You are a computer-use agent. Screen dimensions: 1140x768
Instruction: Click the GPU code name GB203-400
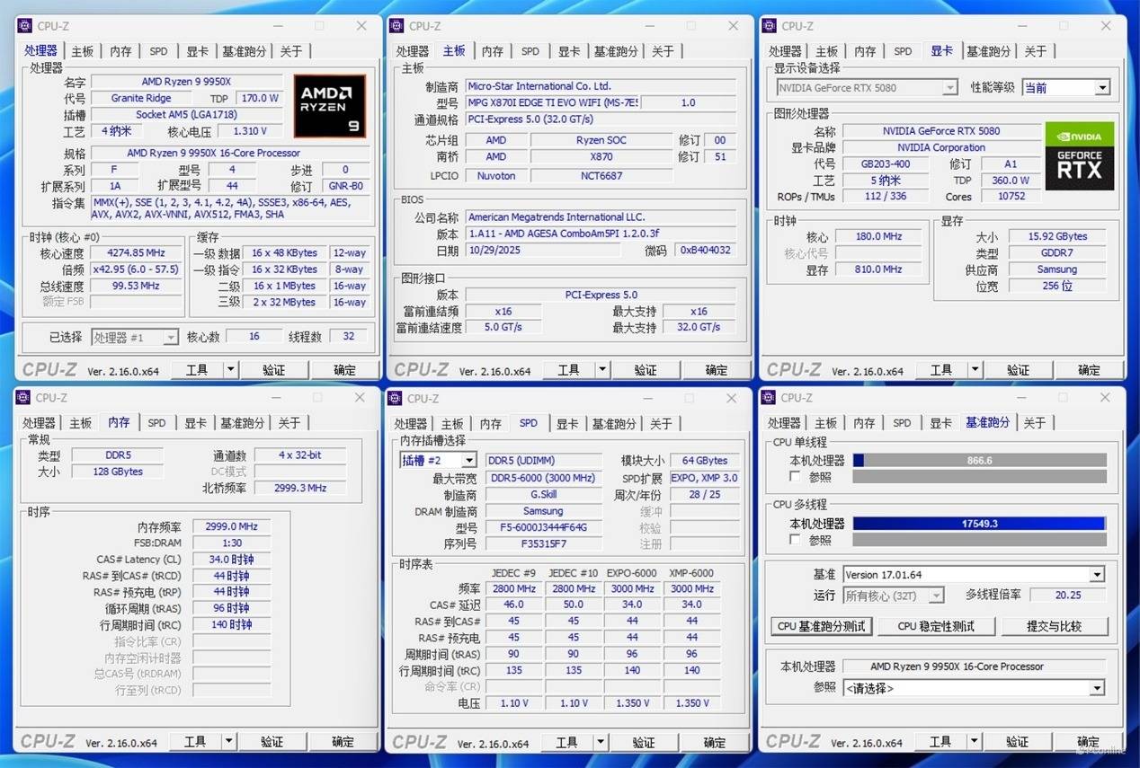tap(887, 163)
